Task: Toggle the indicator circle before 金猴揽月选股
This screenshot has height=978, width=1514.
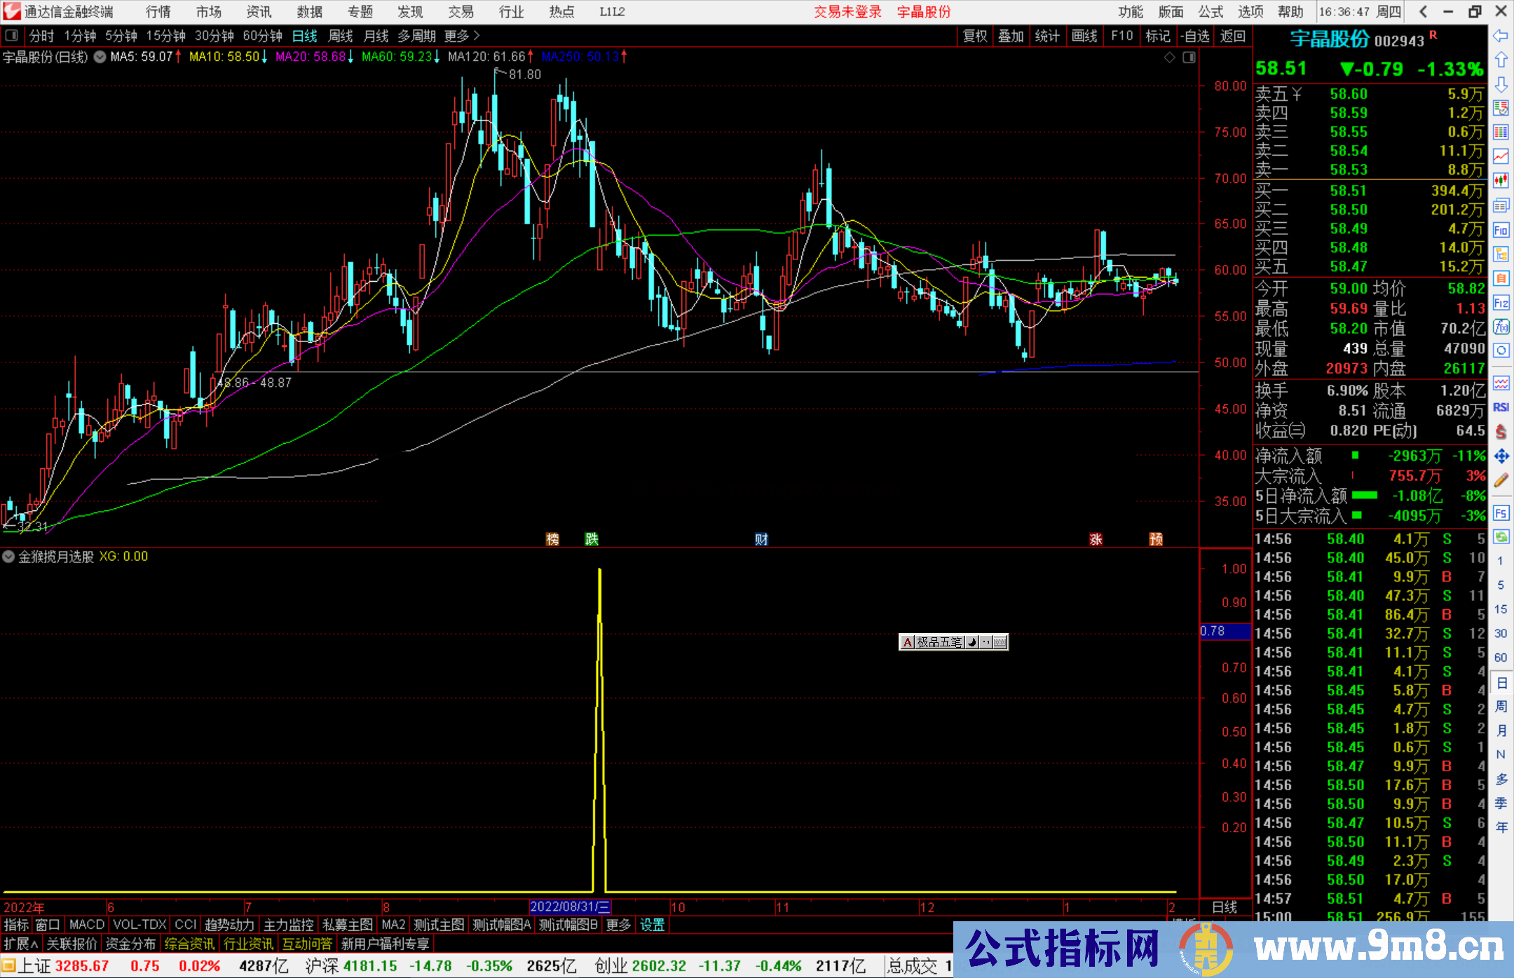Action: (9, 557)
